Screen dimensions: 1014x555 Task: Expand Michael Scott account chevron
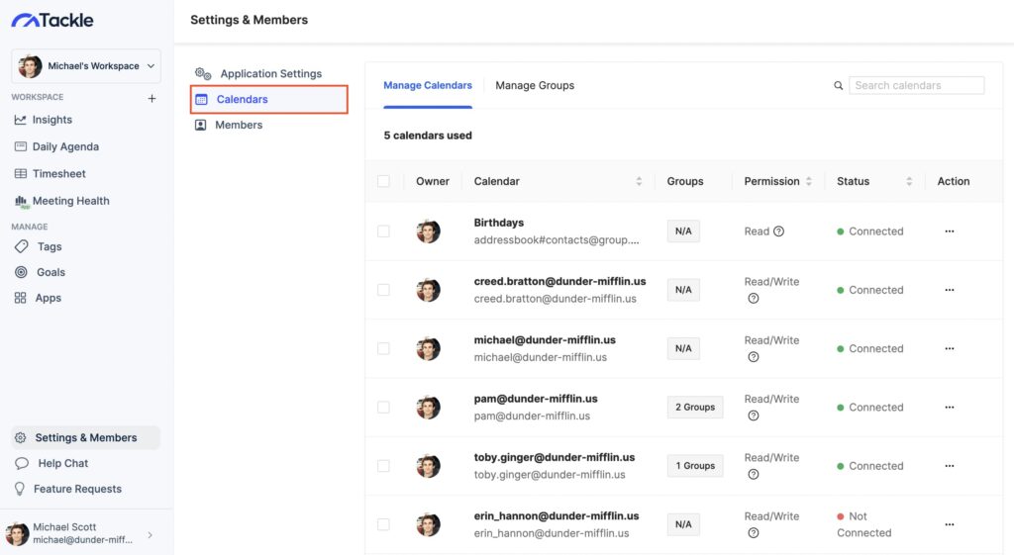[x=151, y=534]
